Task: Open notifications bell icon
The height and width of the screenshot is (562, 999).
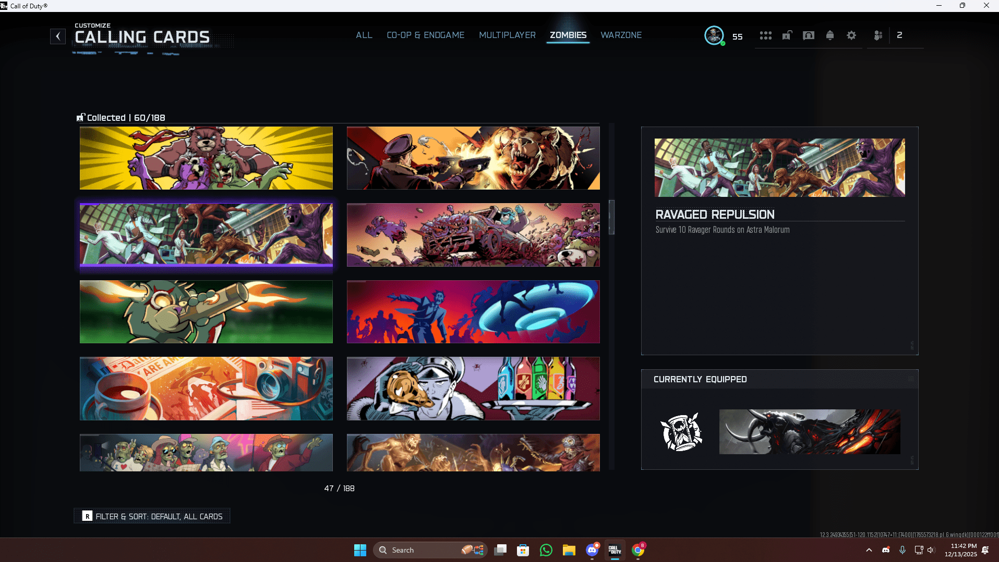Action: [x=829, y=35]
